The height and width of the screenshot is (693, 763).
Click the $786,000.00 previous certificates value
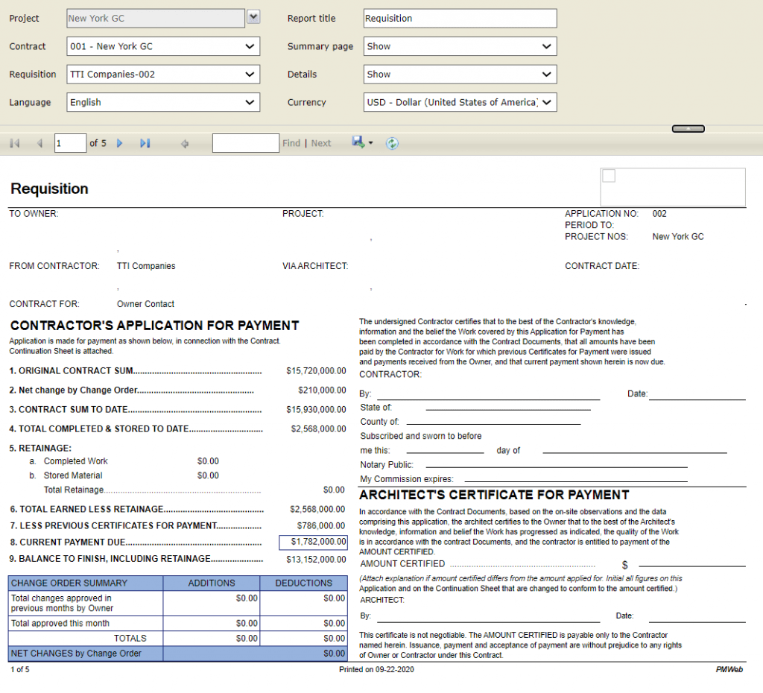[321, 525]
